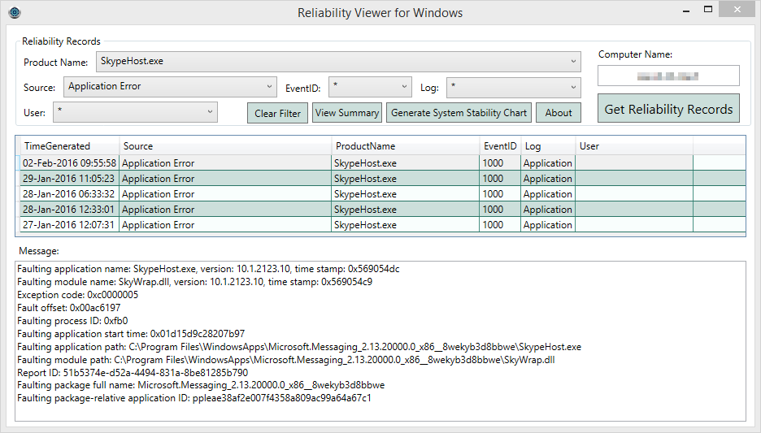761x433 pixels.
Task: Expand the Source dropdown showing Application Error
Action: coord(170,87)
